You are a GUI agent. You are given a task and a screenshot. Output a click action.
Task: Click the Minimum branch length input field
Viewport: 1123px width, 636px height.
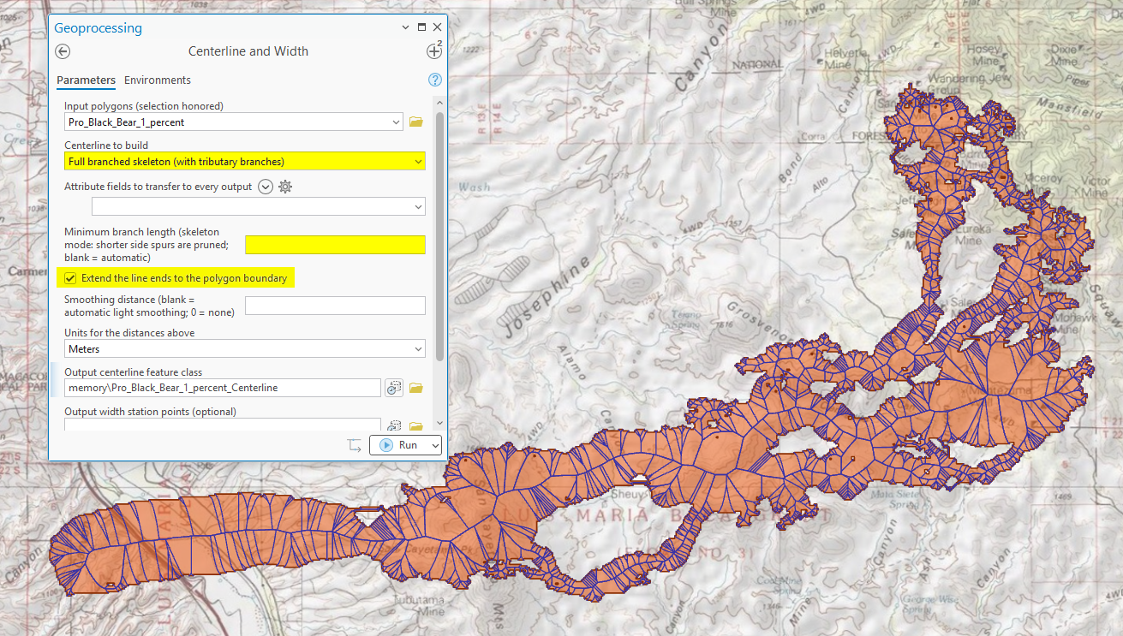(335, 245)
